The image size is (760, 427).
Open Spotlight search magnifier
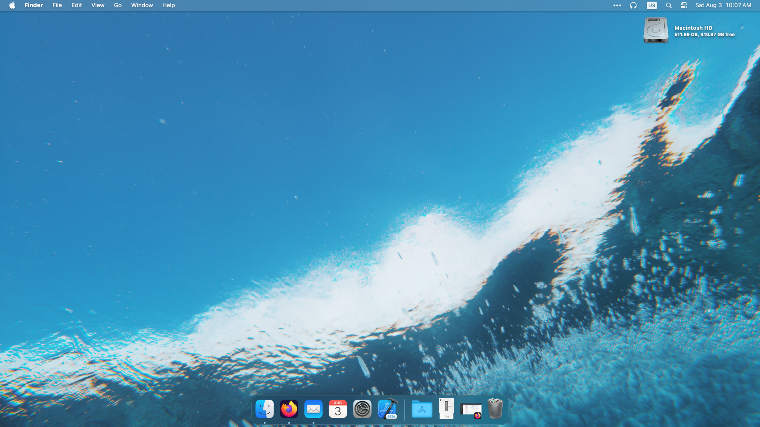pyautogui.click(x=669, y=5)
